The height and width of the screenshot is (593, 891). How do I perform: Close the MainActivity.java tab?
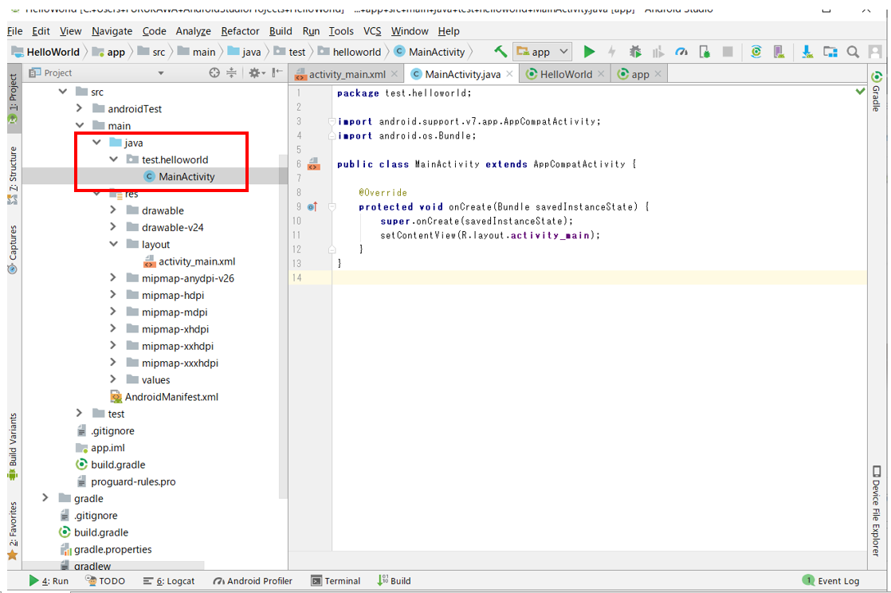(510, 74)
